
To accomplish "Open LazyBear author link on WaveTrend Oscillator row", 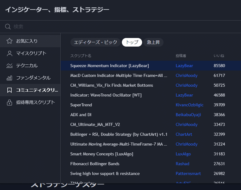I will point(184,95).
